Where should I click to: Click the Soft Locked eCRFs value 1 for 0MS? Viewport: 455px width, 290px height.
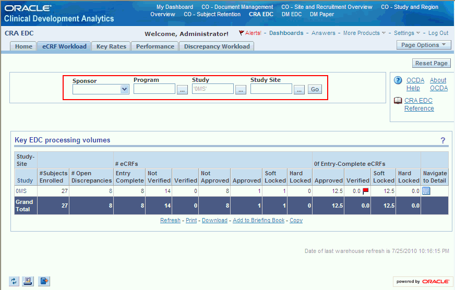coord(284,191)
